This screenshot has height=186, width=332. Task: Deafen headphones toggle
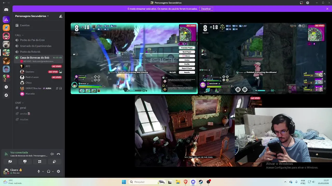(49, 171)
